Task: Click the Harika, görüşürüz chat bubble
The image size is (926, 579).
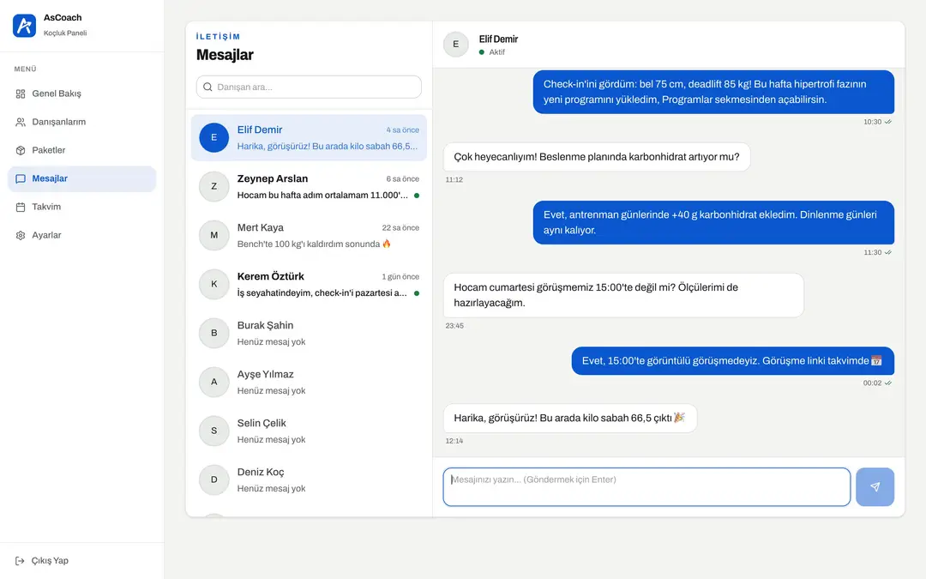Action: 570,419
